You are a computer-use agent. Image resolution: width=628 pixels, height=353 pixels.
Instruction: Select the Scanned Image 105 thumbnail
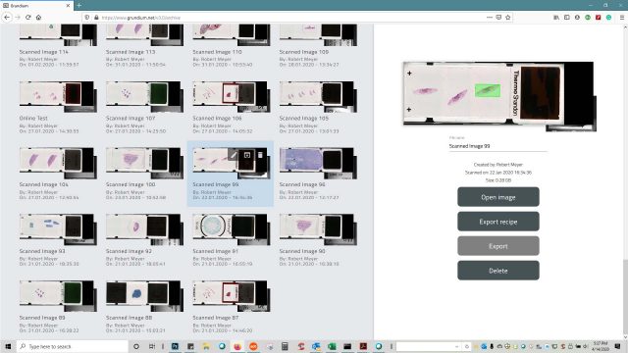point(318,96)
